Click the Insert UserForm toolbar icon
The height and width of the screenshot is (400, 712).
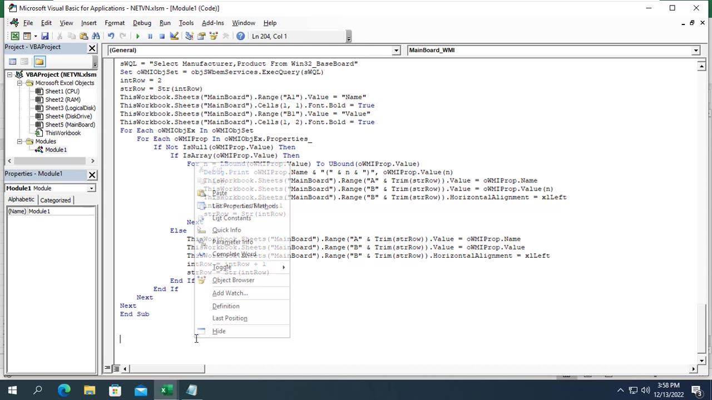tap(27, 36)
